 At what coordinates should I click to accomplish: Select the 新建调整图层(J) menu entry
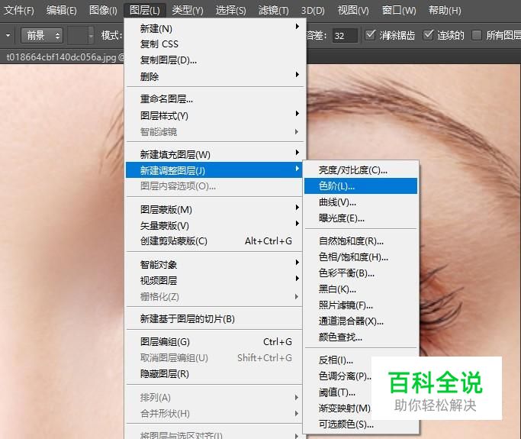[x=214, y=170]
